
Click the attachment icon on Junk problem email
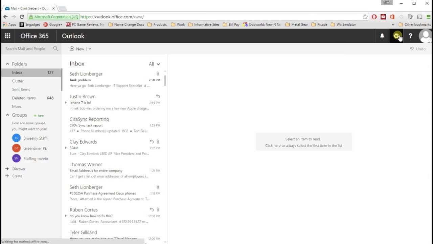click(x=158, y=74)
